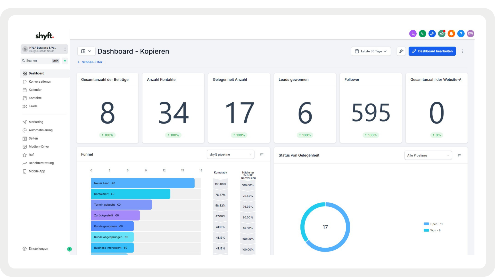Check notifications with the bell icon
The height and width of the screenshot is (278, 495).
click(451, 34)
